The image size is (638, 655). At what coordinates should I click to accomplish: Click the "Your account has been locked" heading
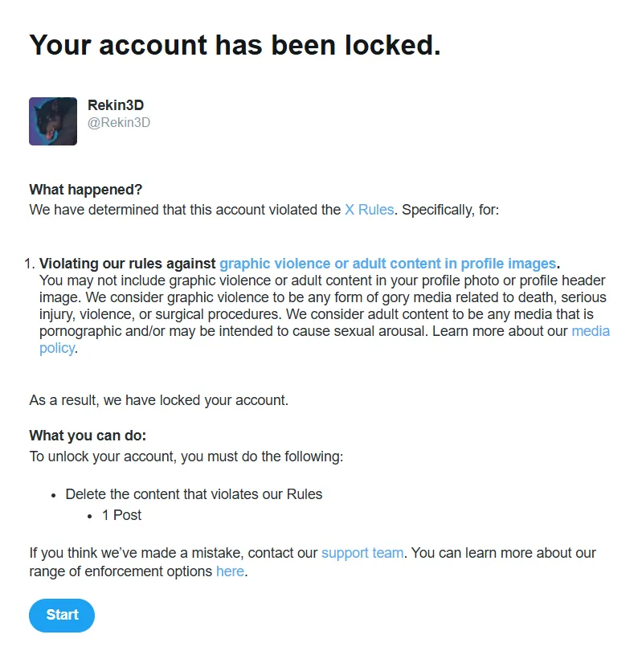point(235,45)
